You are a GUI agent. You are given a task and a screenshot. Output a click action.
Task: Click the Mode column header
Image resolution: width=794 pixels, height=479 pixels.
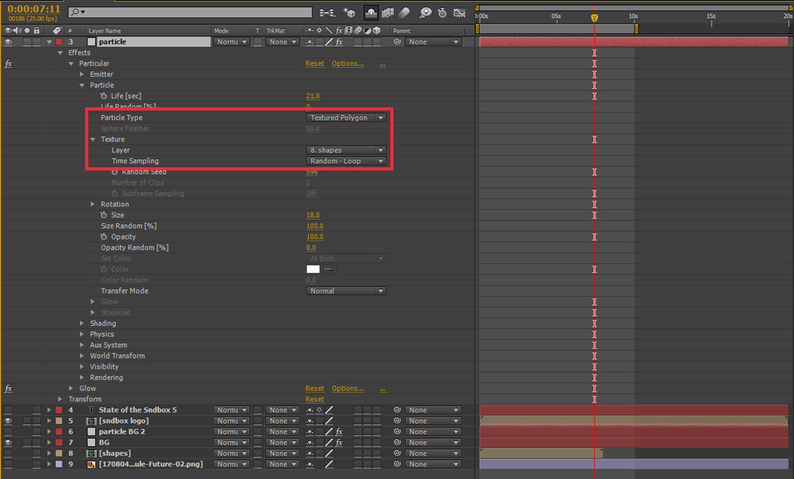pos(222,31)
